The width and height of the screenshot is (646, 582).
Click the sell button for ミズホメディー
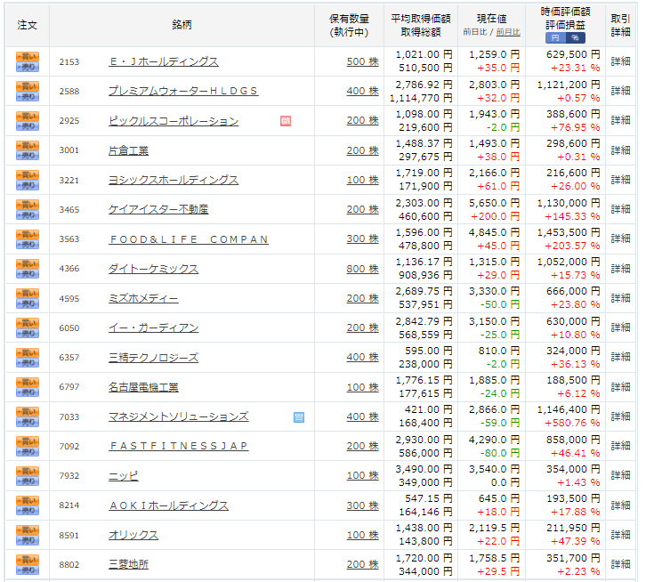click(28, 303)
